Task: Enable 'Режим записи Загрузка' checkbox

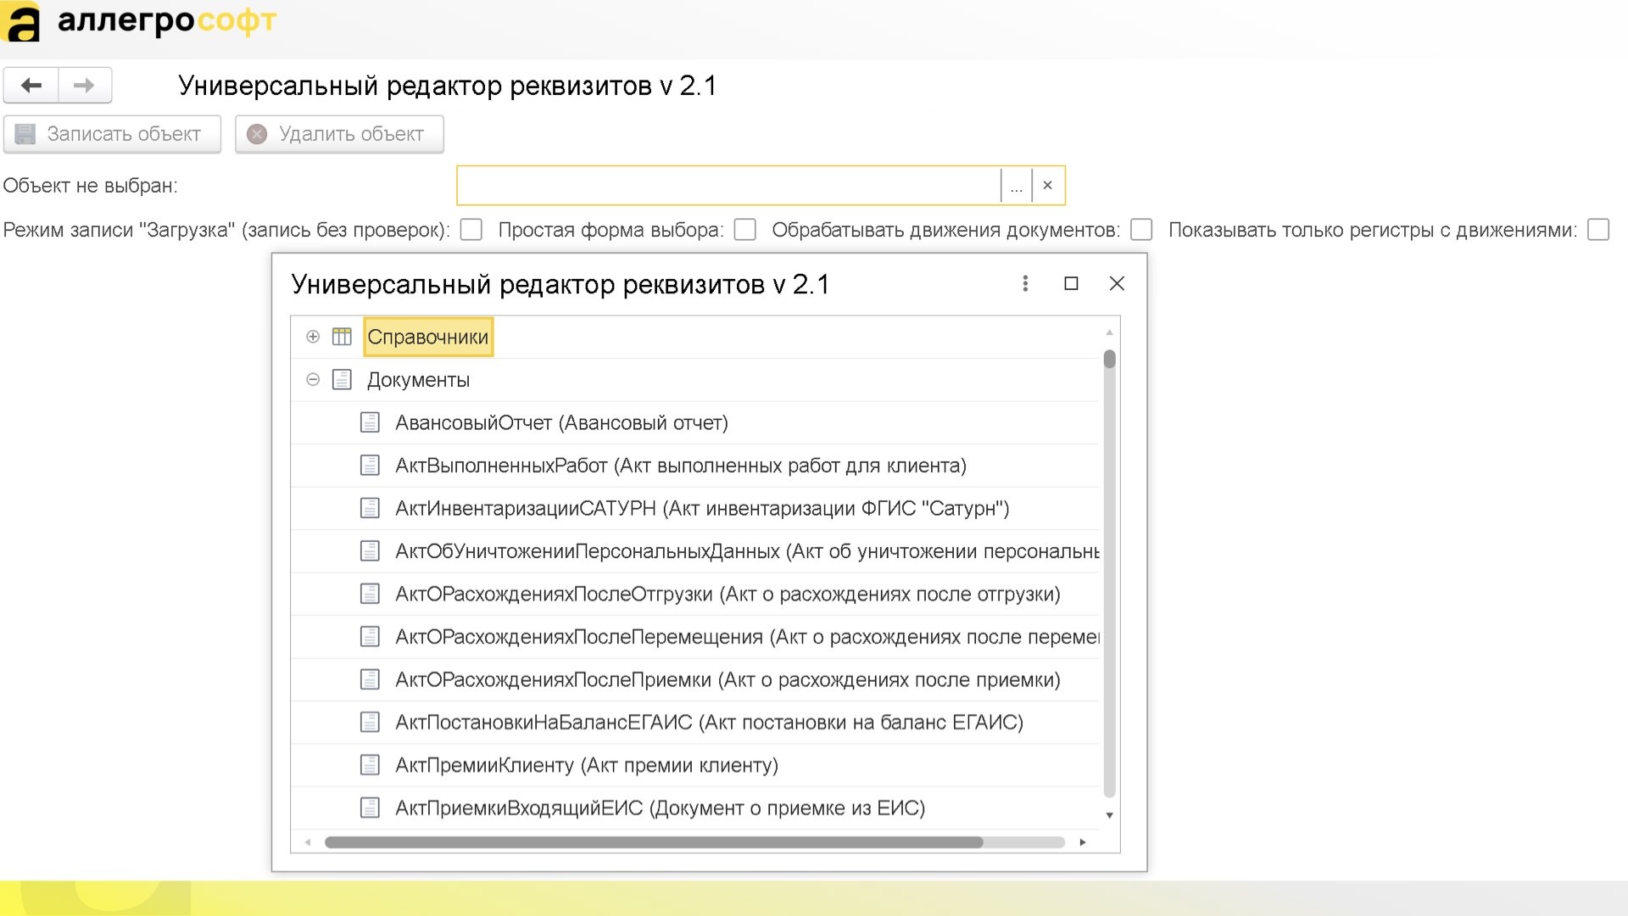Action: (471, 230)
